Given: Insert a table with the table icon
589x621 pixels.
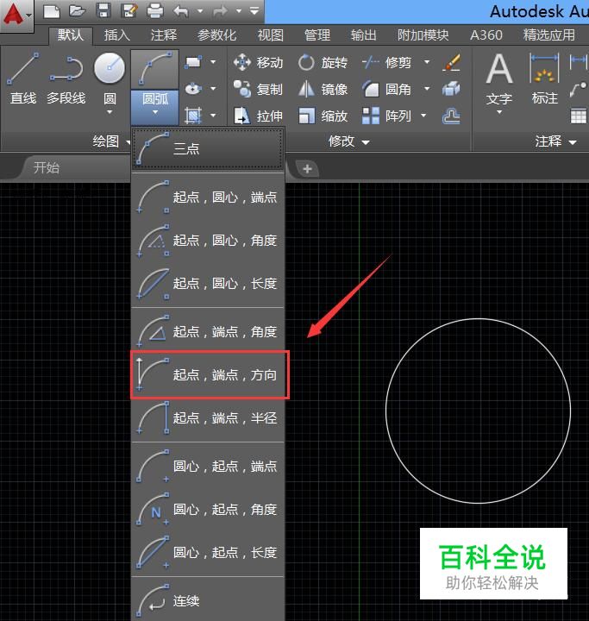Looking at the screenshot, I should coord(578,116).
